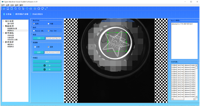Screen dimensions: 200x106
Task: Open folder icon in toolbar
Action: pyautogui.click(x=4, y=9)
